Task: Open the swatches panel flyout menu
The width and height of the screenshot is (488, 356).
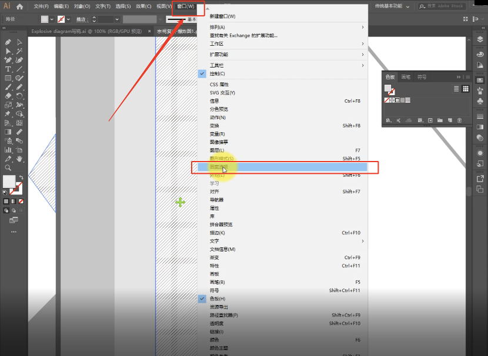Action: pos(468,77)
